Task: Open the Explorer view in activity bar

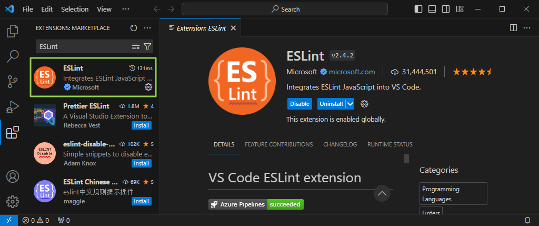Action: click(x=13, y=31)
